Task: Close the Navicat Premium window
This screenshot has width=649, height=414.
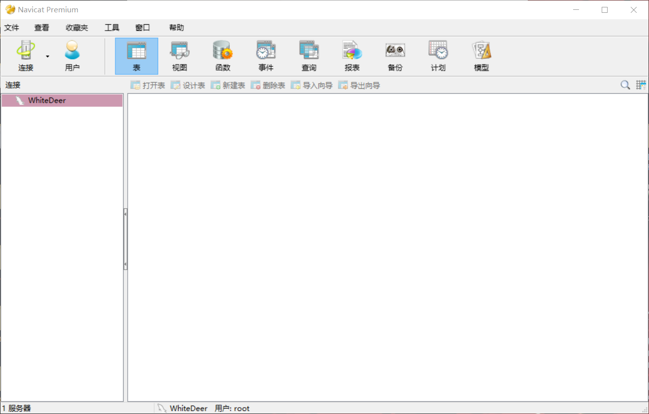Action: 634,10
